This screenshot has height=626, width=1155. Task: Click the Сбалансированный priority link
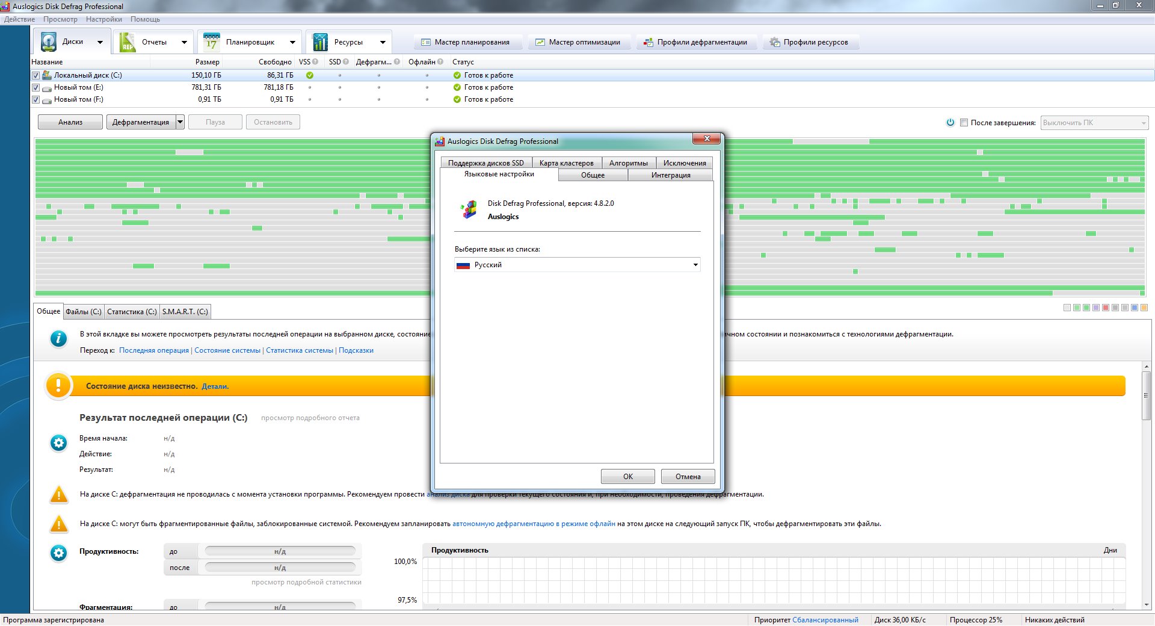coord(825,620)
